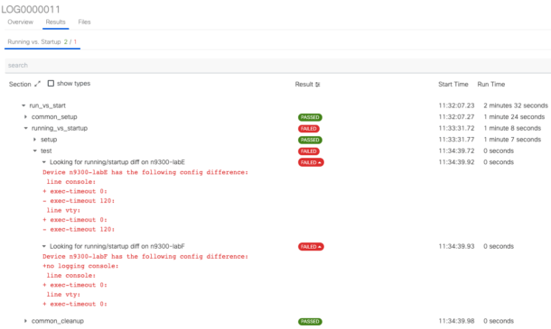Open the Files tab
This screenshot has width=551, height=329.
tap(84, 22)
